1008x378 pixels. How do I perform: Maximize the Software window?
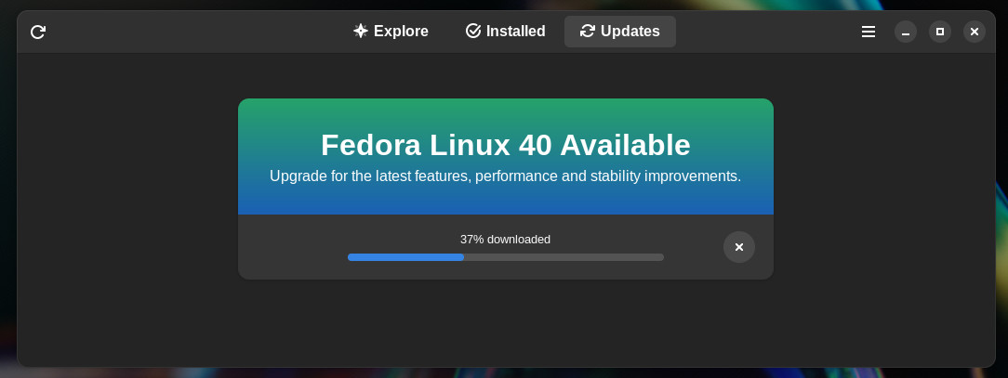[x=940, y=32]
